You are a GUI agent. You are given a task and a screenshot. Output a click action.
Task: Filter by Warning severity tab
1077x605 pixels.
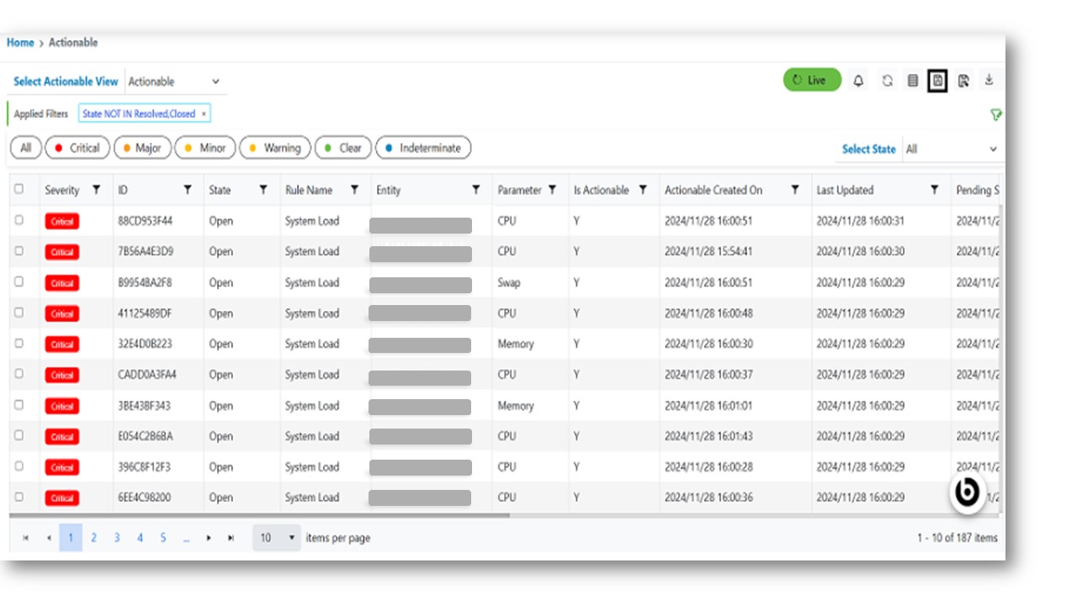point(275,148)
